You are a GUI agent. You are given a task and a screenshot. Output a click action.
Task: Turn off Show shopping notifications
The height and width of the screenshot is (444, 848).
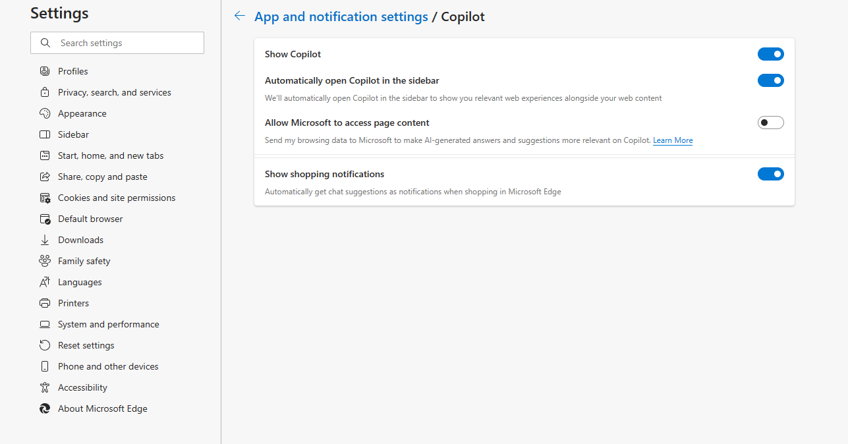coord(770,174)
